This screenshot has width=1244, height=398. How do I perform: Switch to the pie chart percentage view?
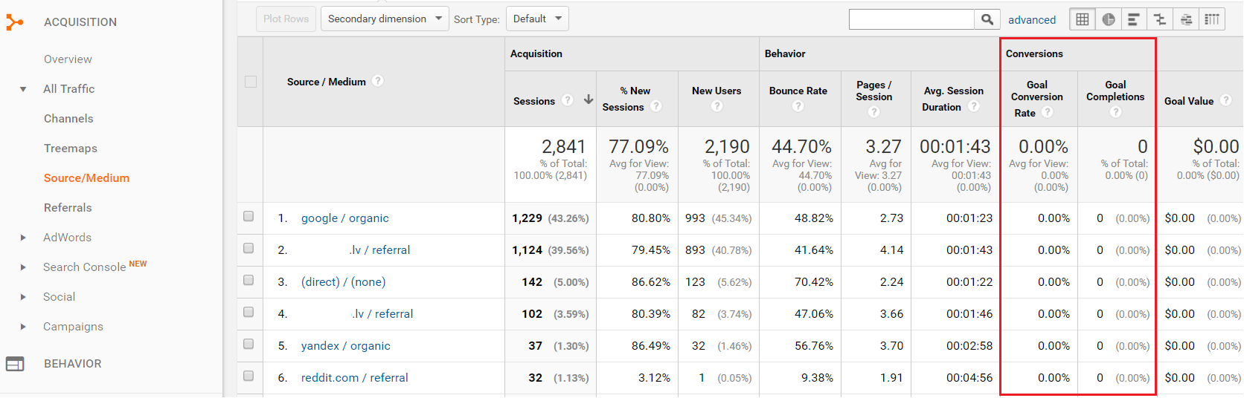1109,19
